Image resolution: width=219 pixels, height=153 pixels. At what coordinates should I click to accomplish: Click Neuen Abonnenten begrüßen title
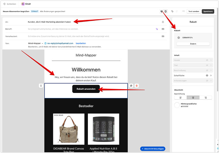point(16,11)
